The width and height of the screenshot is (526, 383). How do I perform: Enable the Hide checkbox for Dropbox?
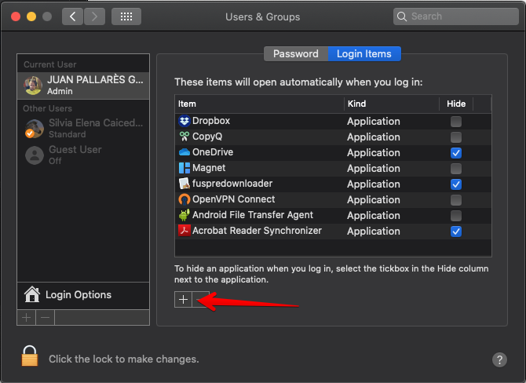point(456,122)
